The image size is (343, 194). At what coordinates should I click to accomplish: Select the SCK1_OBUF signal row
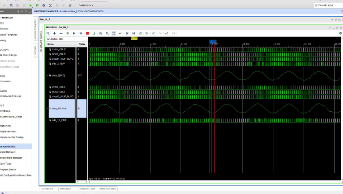(x=60, y=54)
